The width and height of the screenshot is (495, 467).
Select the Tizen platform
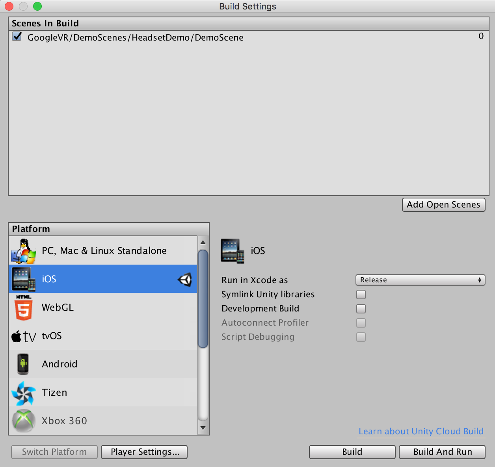tap(103, 392)
